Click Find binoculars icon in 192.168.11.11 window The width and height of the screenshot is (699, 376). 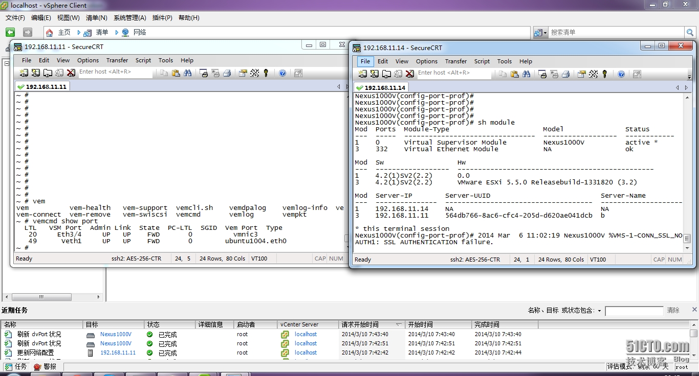pyautogui.click(x=188, y=73)
